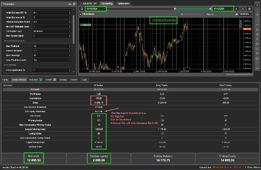Toggle the Visual Mode checkbox

pyautogui.click(x=80, y=14)
